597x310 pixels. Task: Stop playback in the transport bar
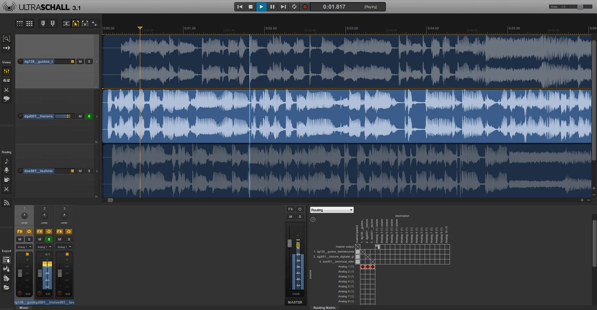pos(250,7)
